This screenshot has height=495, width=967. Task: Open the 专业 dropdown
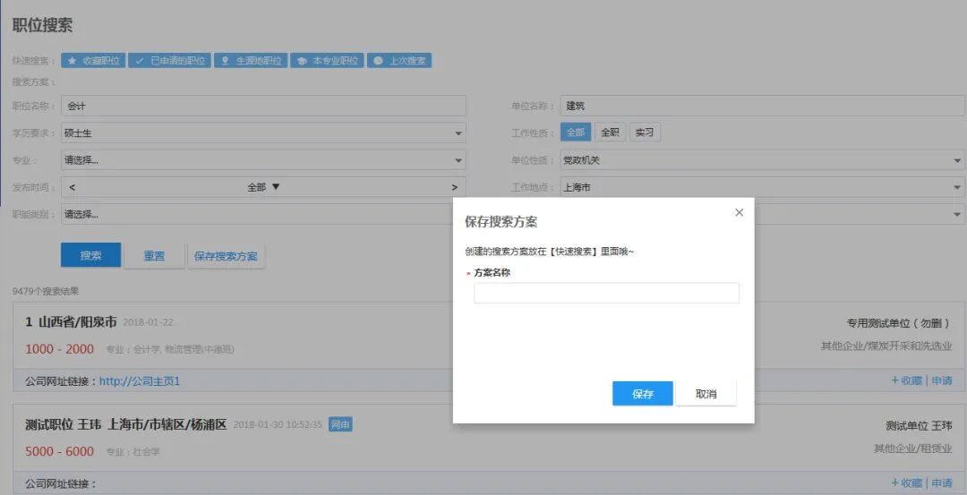[x=263, y=160]
